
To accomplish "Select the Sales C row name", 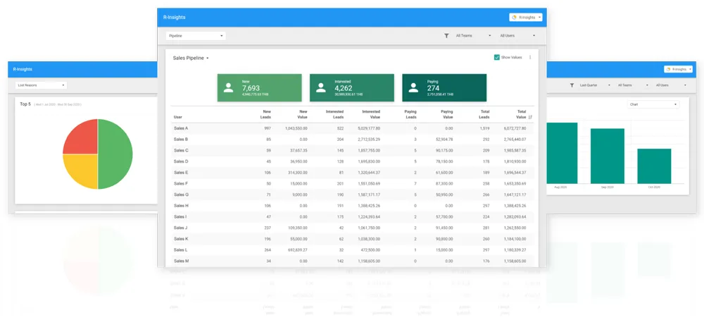I will coord(181,151).
